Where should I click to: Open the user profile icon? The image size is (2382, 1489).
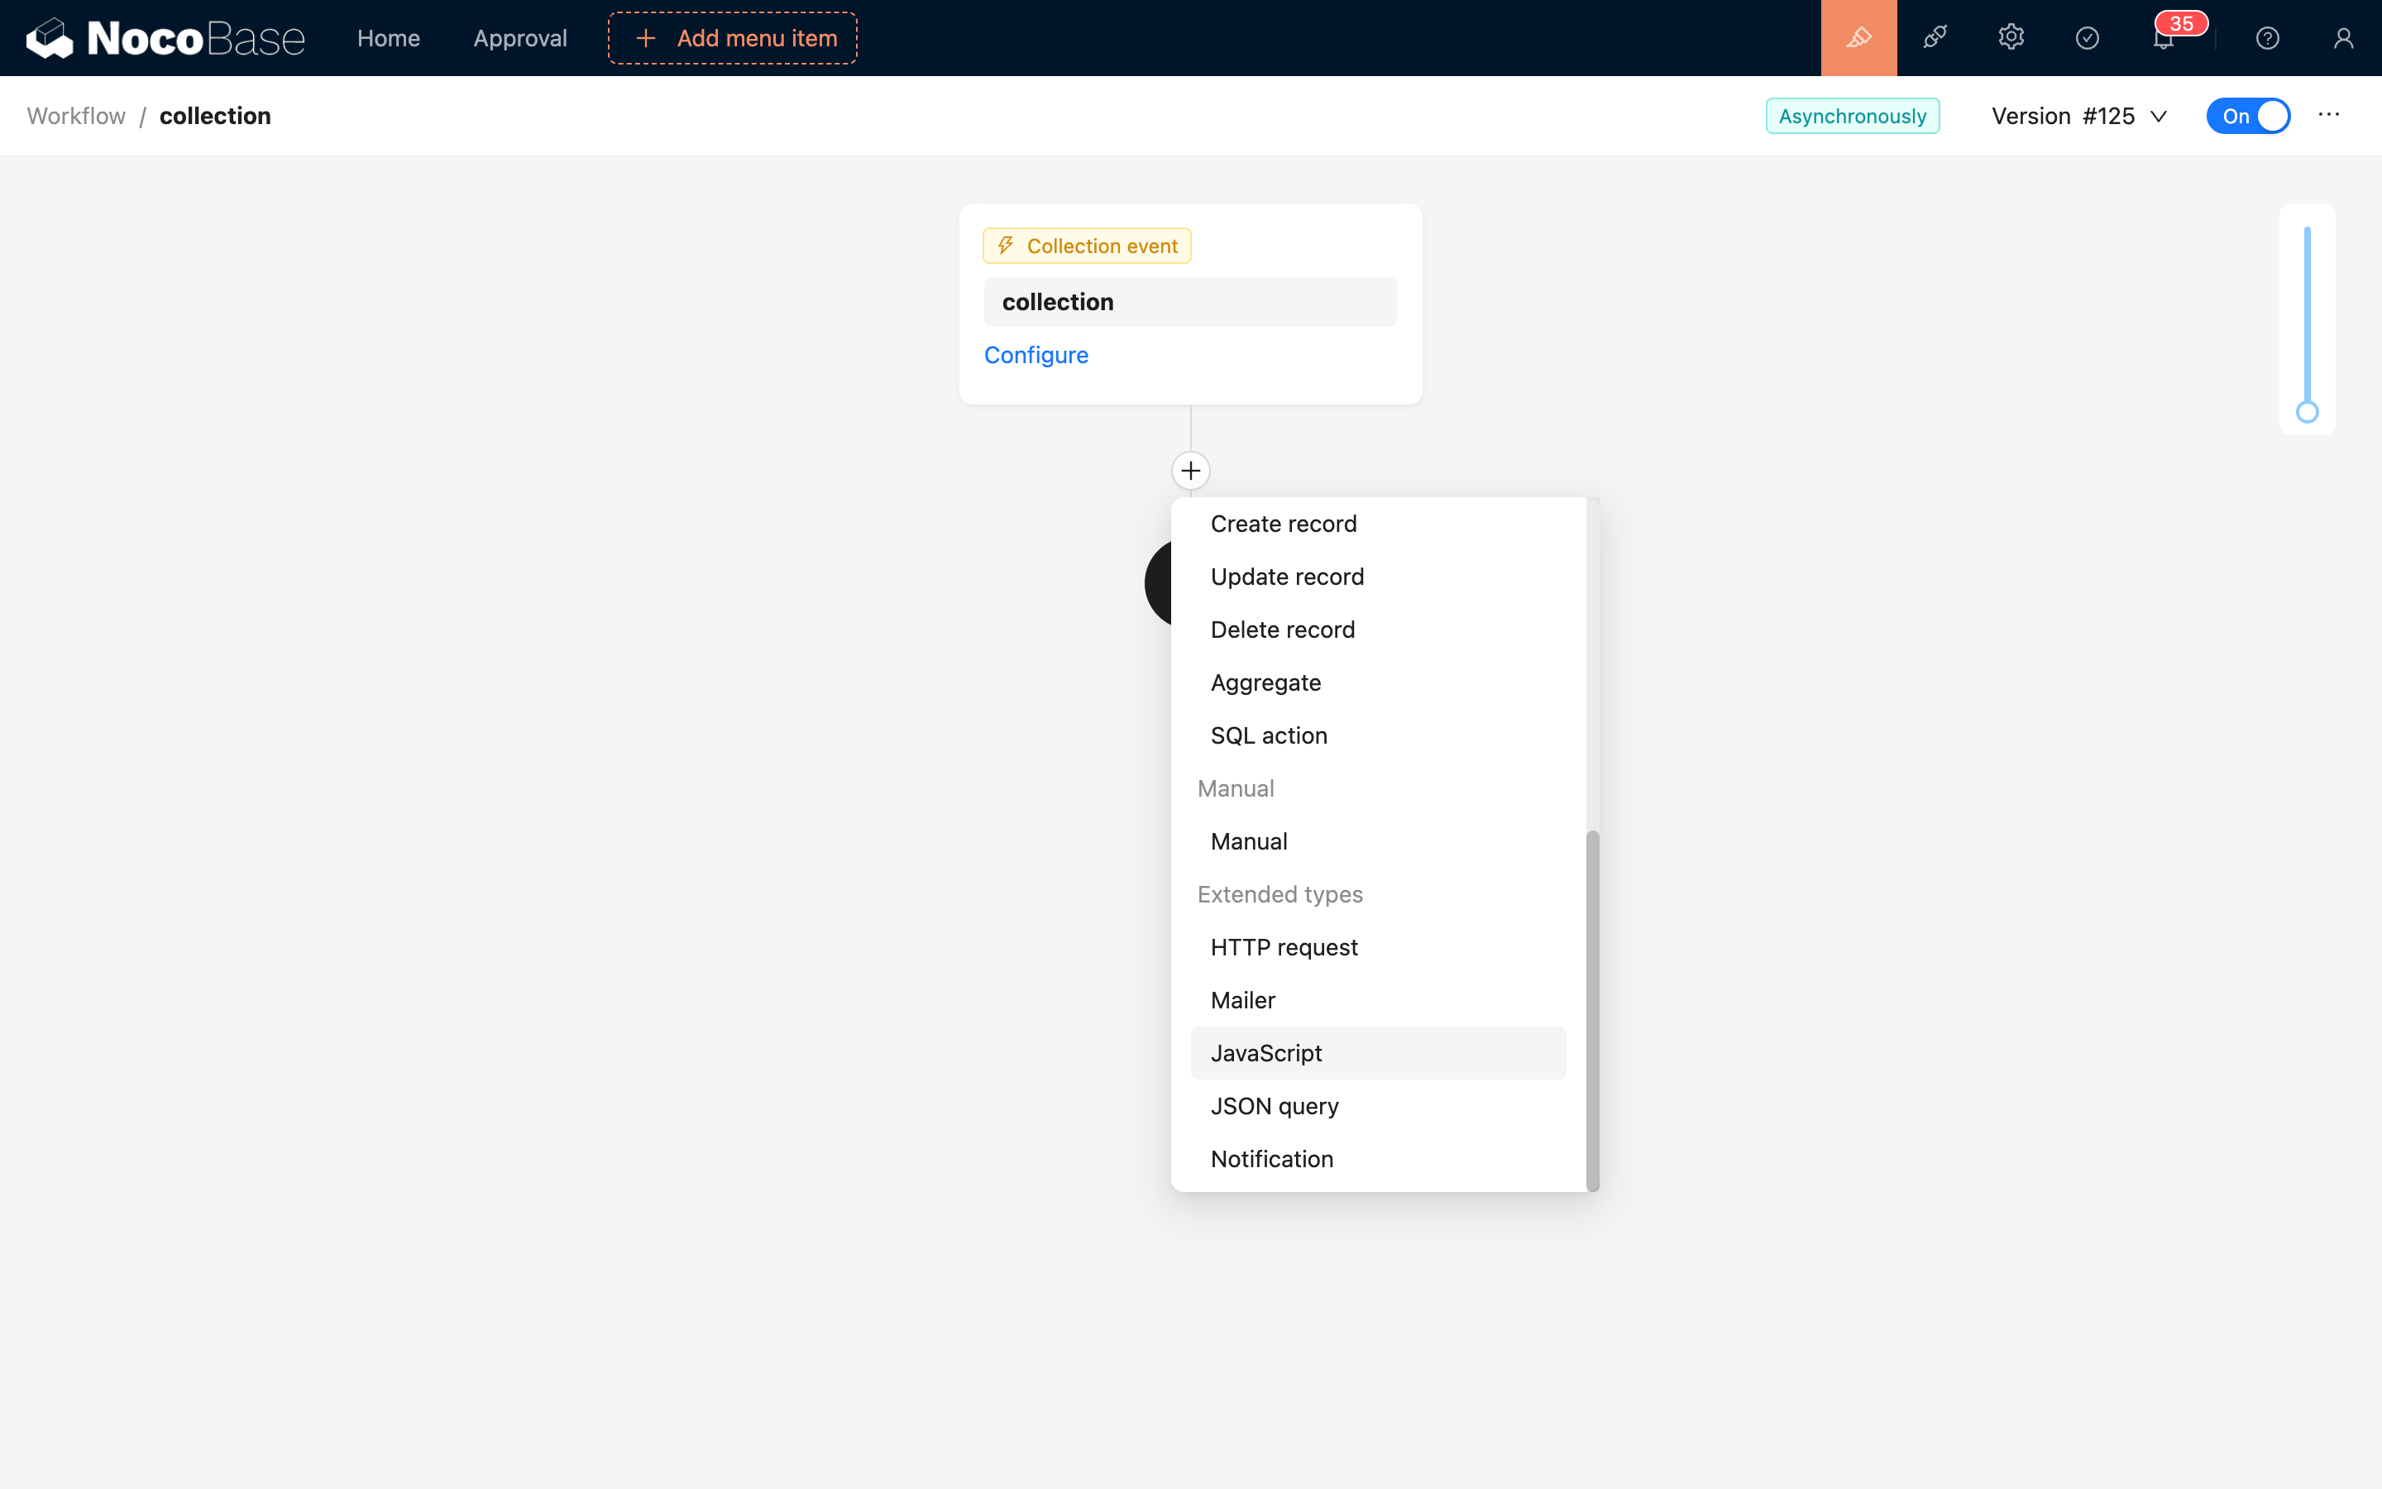(2342, 38)
